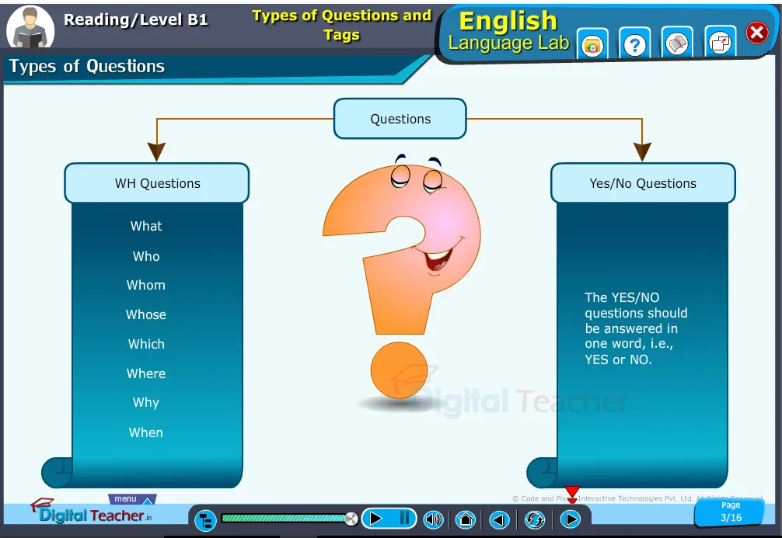Viewport: 782px width, 538px height.
Task: Go to the home screen icon
Action: tap(466, 519)
